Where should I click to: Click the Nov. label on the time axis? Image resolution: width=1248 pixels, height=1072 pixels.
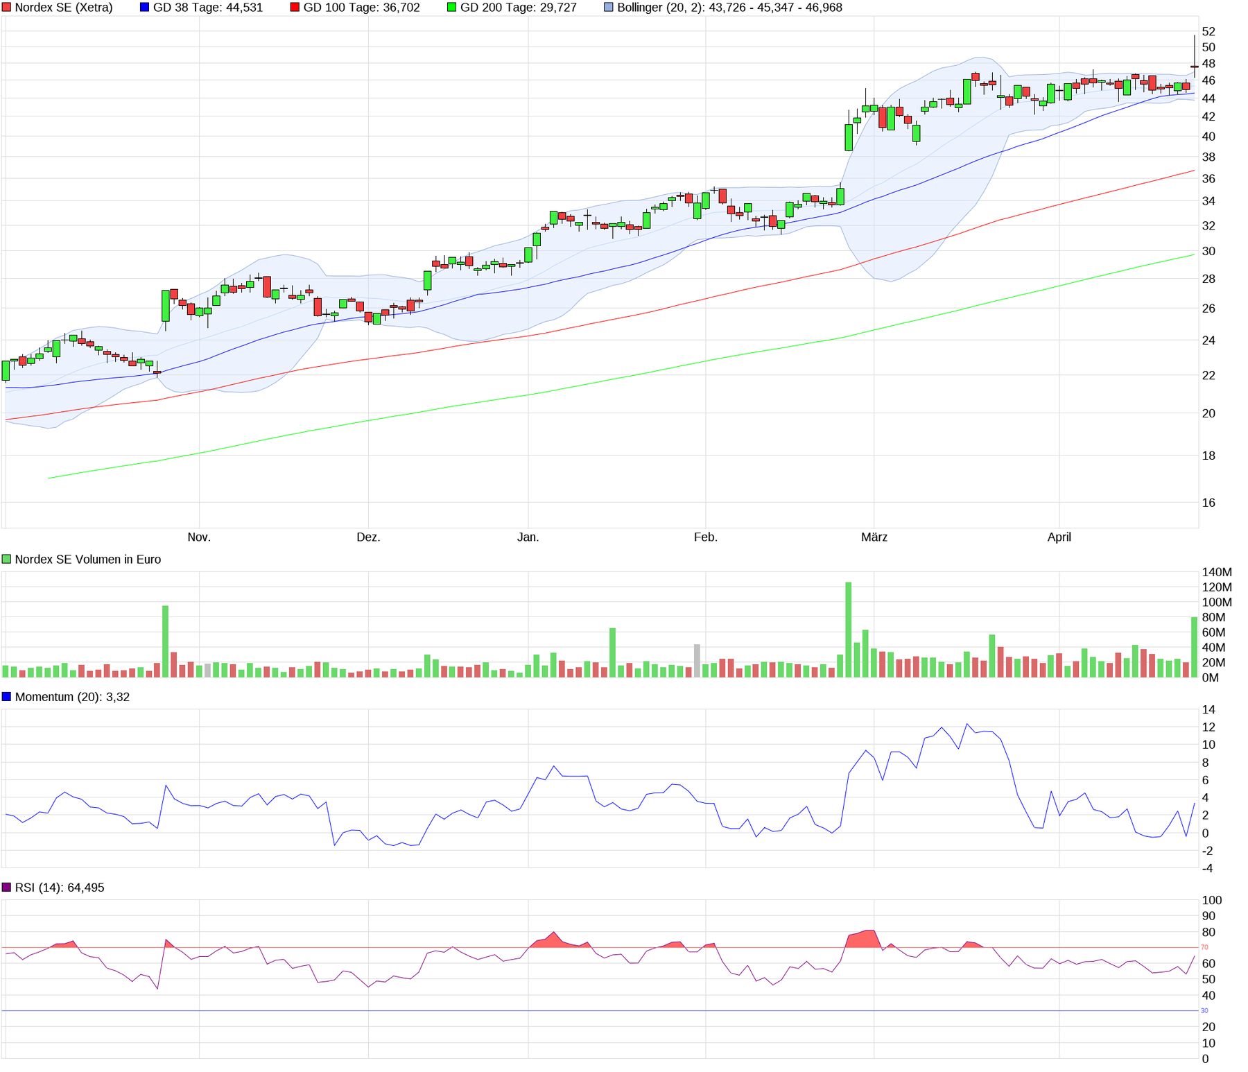(x=199, y=537)
